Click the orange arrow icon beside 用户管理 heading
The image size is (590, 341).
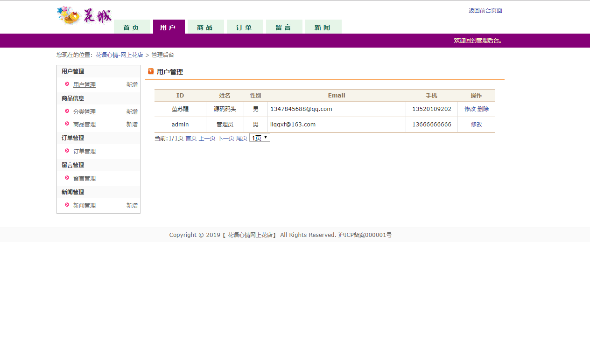point(151,71)
